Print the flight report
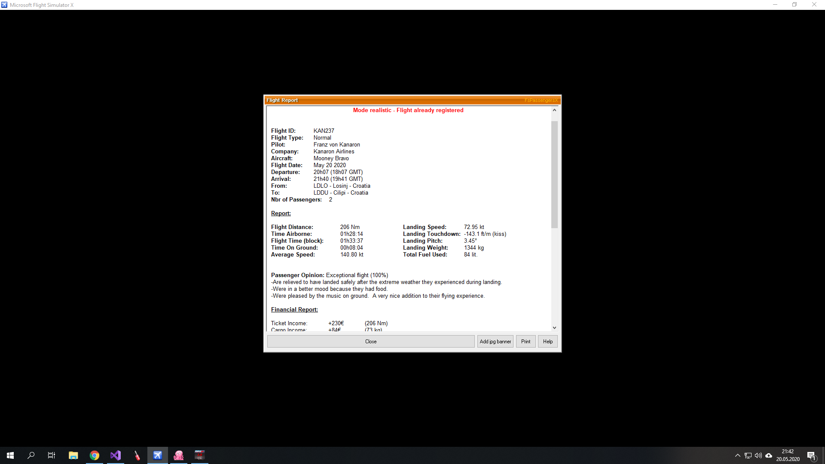This screenshot has width=825, height=464. click(526, 342)
